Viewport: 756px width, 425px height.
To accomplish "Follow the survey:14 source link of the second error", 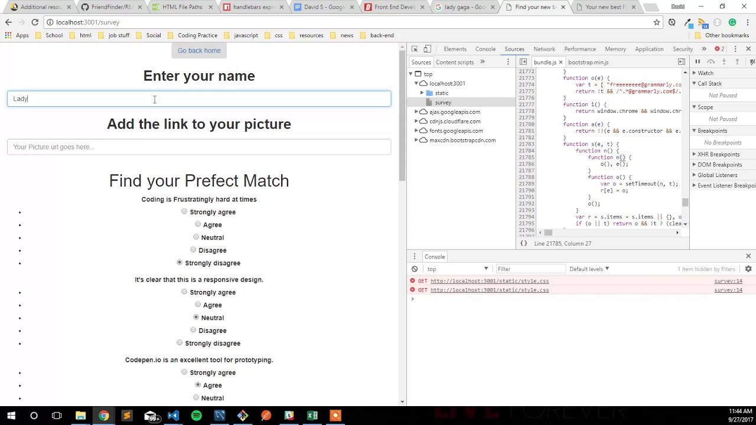I will click(728, 290).
